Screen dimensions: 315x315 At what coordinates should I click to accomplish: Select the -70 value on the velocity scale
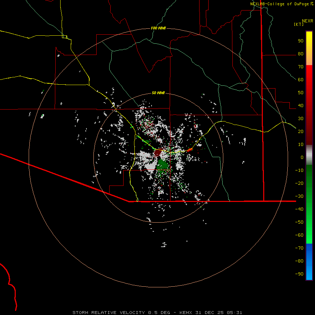point(299,248)
